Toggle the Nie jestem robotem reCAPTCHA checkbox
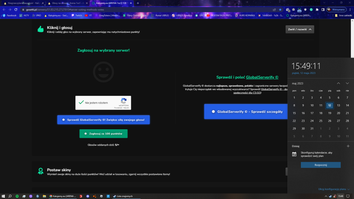 81,102
